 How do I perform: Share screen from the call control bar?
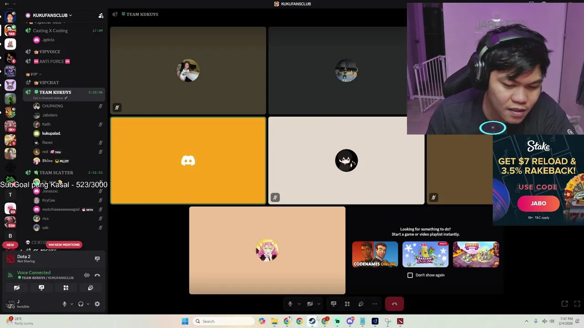click(334, 304)
